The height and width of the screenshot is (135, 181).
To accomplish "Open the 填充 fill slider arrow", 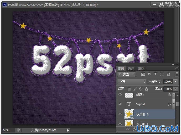I will click(175, 89).
